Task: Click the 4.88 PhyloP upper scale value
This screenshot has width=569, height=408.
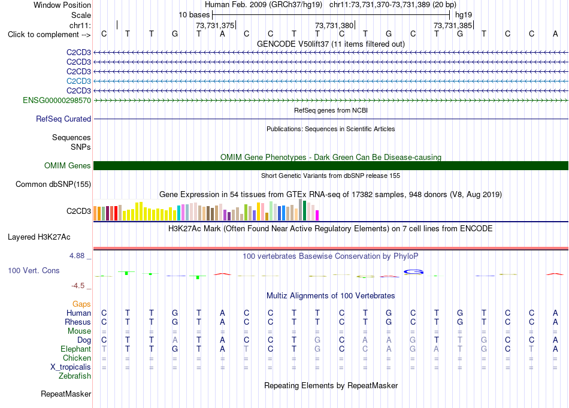Action: point(77,256)
